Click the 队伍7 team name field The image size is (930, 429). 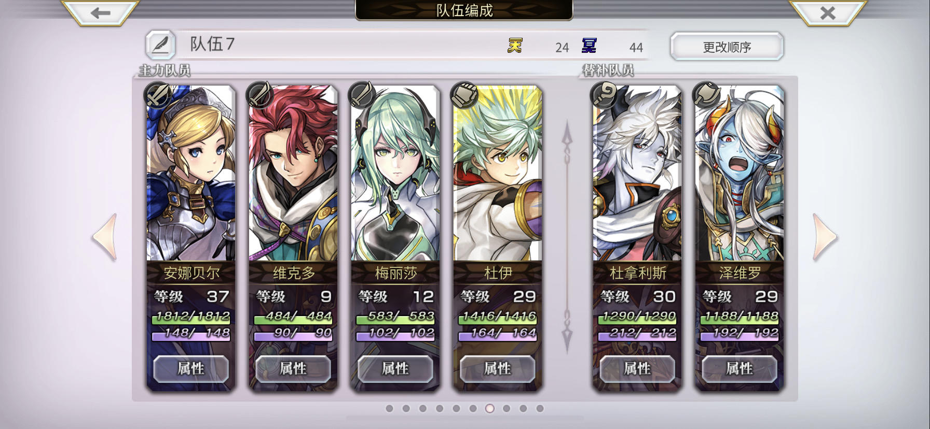343,45
